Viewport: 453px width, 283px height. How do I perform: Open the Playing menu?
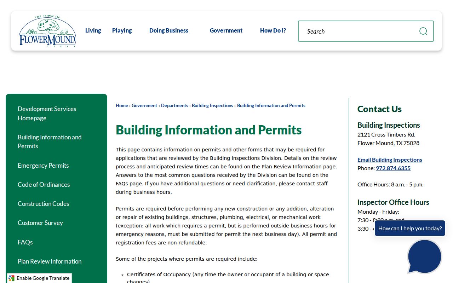[122, 30]
